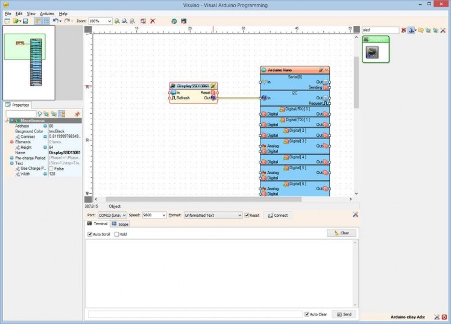Screen dimensions: 451x324
Task: Open Arduino Nano board settings tool icon
Action: pos(321,70)
